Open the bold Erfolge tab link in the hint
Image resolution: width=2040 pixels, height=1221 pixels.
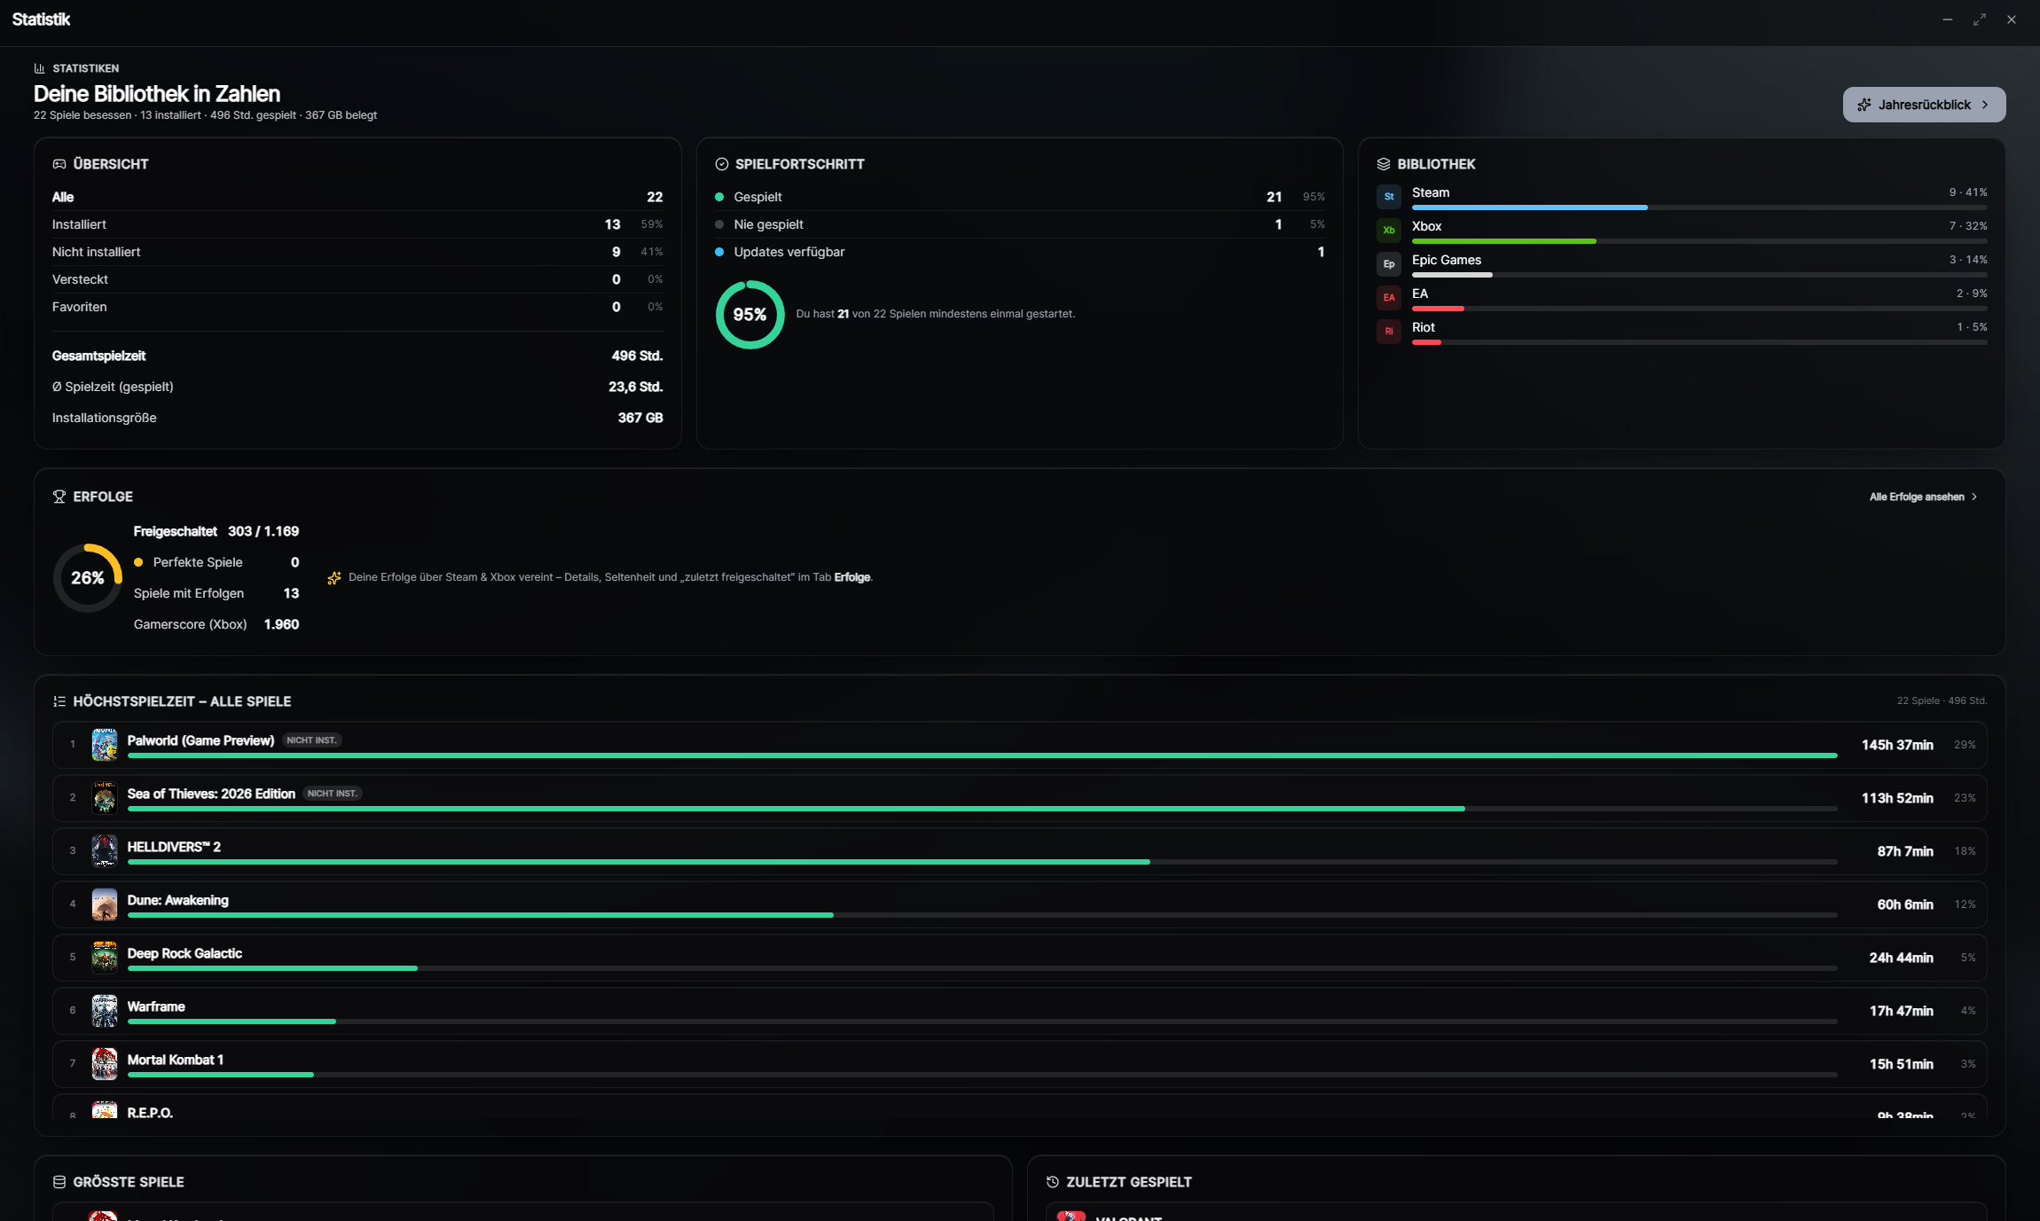coord(851,577)
